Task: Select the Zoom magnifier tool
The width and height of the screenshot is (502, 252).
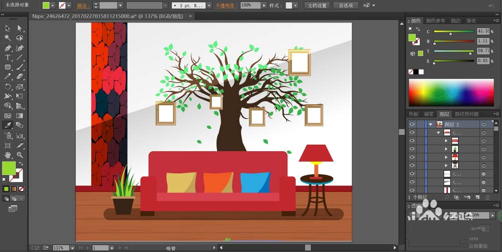Action: [x=20, y=155]
